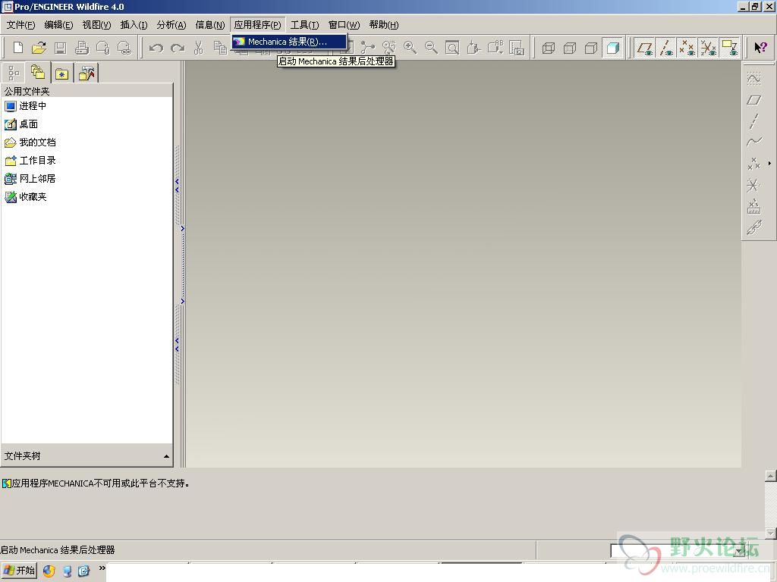The width and height of the screenshot is (777, 582).
Task: Click the Refit view icon
Action: 452,48
